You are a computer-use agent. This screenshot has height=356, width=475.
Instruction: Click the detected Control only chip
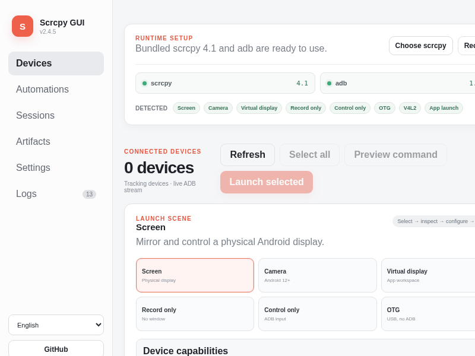coord(350,108)
